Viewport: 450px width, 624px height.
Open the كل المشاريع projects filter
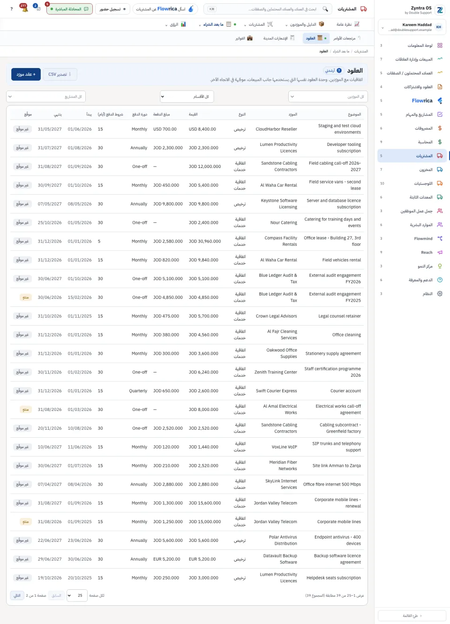coord(46,97)
